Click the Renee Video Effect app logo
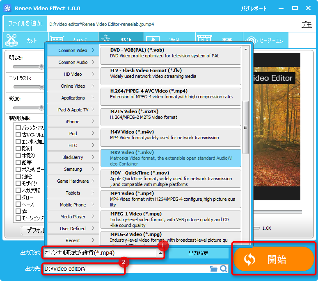Viewport: 318px width, 281px height. click(7, 8)
